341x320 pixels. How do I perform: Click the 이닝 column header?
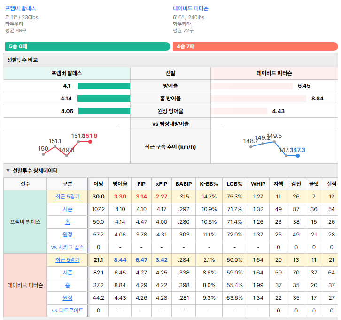[x=98, y=184]
